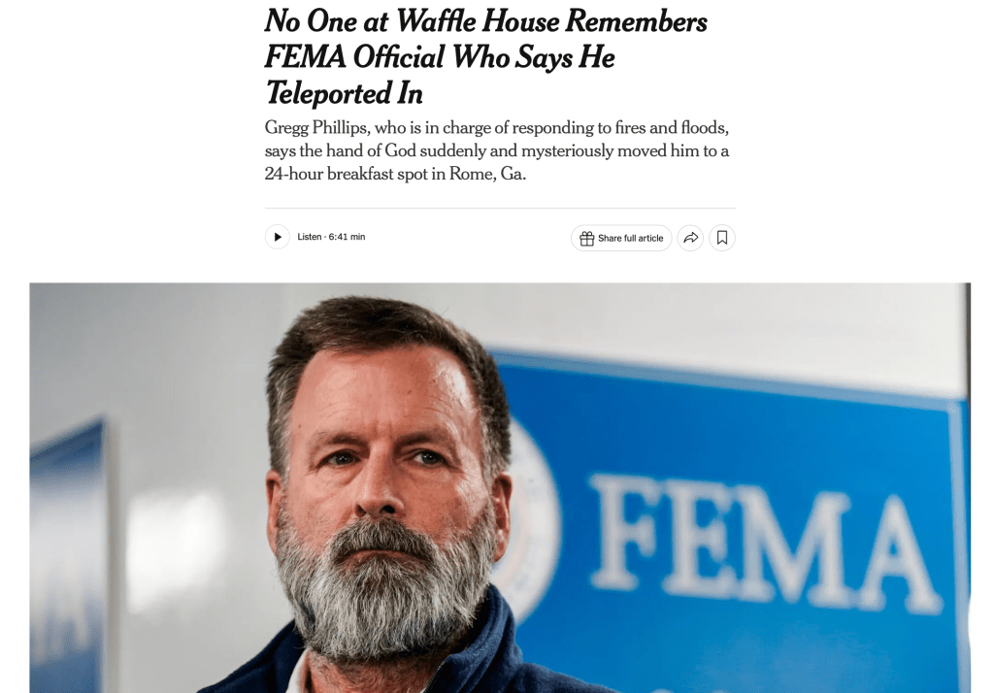Click the gift icon beside Share full article

point(586,238)
